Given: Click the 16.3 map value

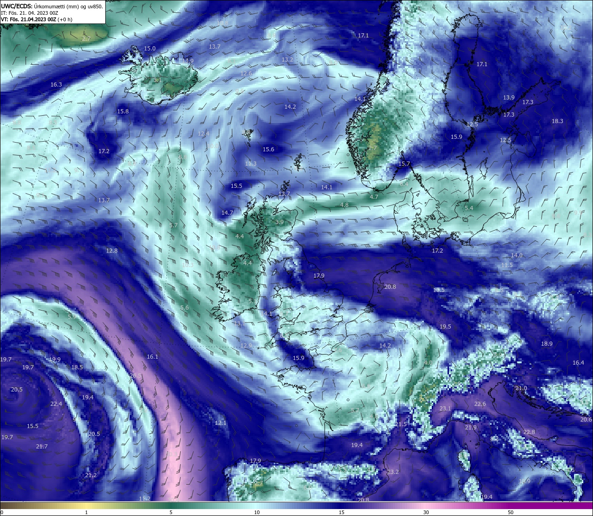Looking at the screenshot, I should pyautogui.click(x=56, y=85).
